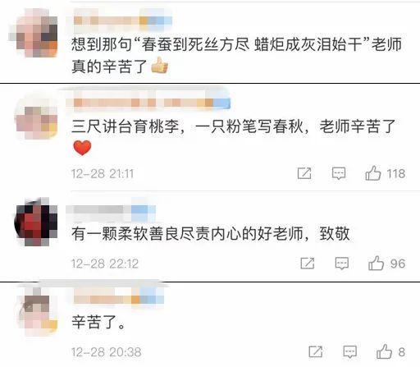Open the dark red avatar beside 致敬 comment

pos(35,222)
